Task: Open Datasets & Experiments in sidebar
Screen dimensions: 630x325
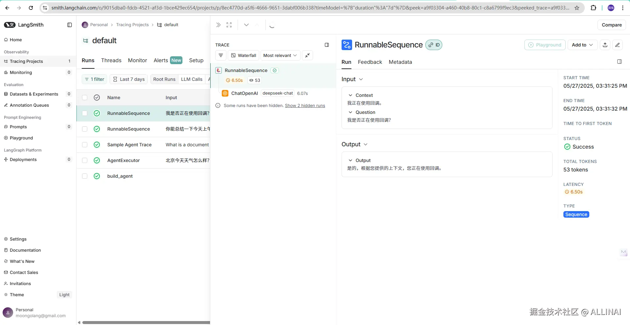Action: pos(38,94)
